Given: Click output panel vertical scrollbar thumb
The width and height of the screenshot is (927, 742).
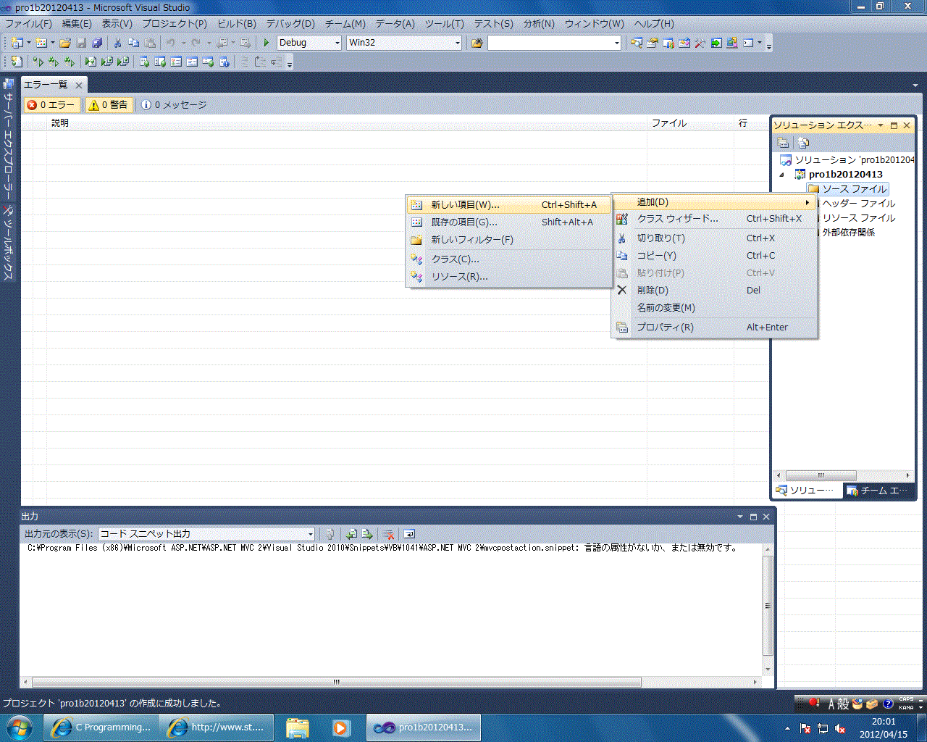Looking at the screenshot, I should pos(768,605).
